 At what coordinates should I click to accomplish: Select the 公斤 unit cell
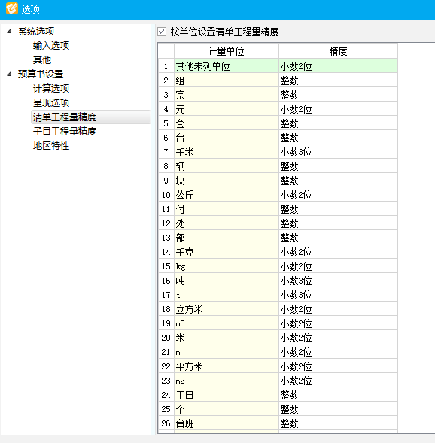click(227, 195)
